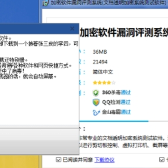This screenshot has width=168, height=168.
Task: Click the 金山毒霸 blue logo icon
Action: point(97,112)
